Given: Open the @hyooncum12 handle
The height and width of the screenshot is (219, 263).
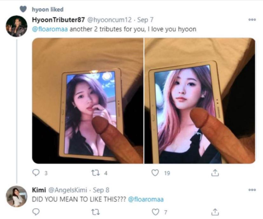Looking at the screenshot, I should click(x=109, y=20).
